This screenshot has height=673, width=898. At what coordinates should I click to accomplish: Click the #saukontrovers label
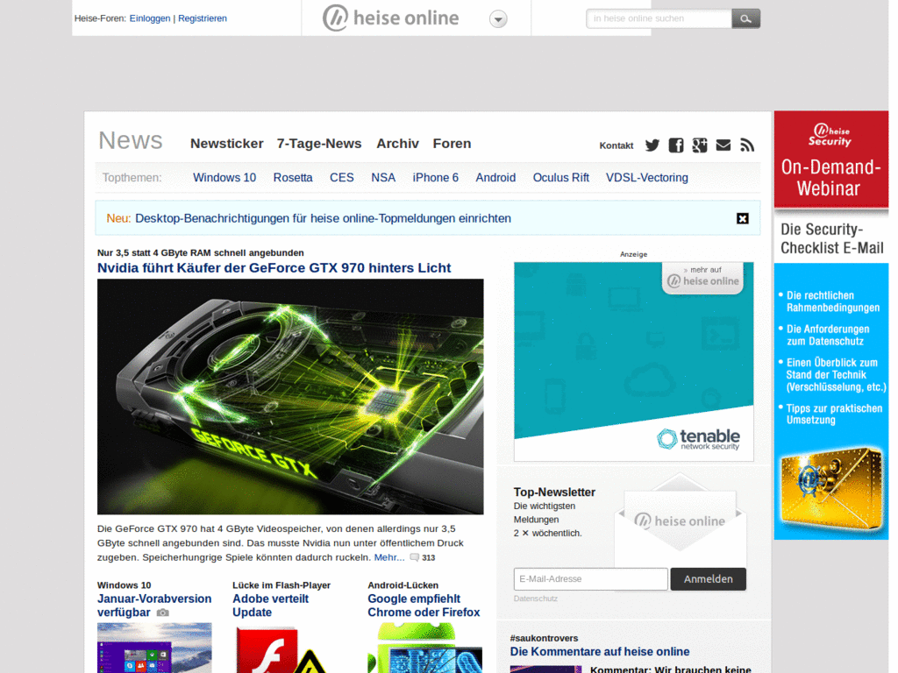point(544,638)
